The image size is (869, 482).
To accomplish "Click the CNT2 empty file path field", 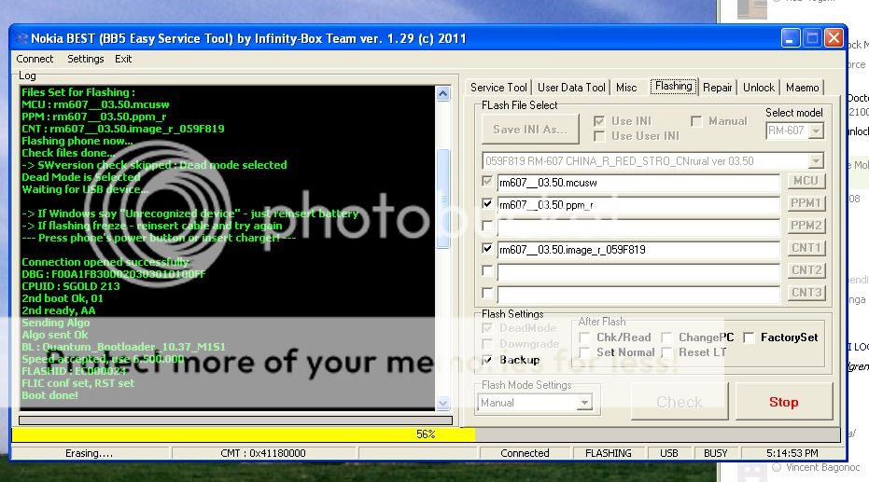I will point(638,271).
